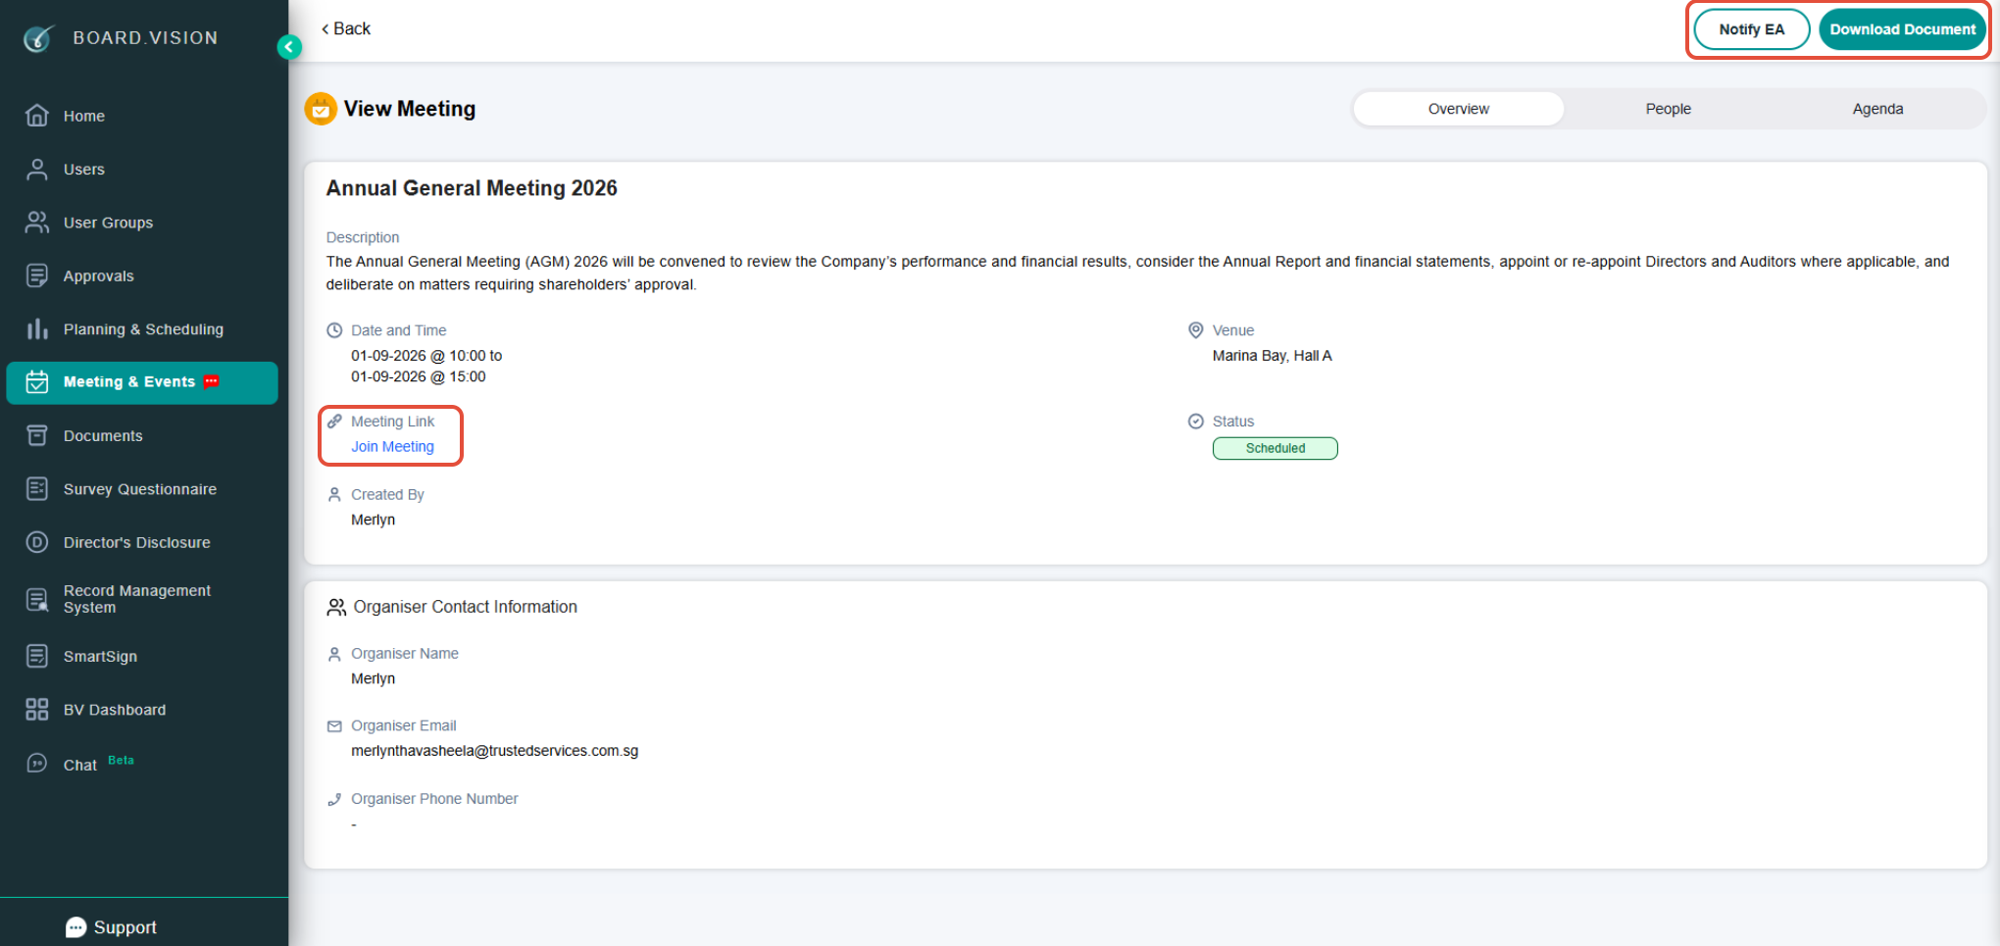This screenshot has height=946, width=2000.
Task: Click the SmartSign icon
Action: click(37, 656)
